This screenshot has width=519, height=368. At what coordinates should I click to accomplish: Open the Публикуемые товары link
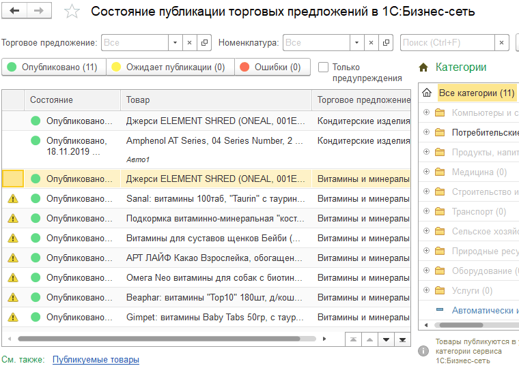coord(96,360)
